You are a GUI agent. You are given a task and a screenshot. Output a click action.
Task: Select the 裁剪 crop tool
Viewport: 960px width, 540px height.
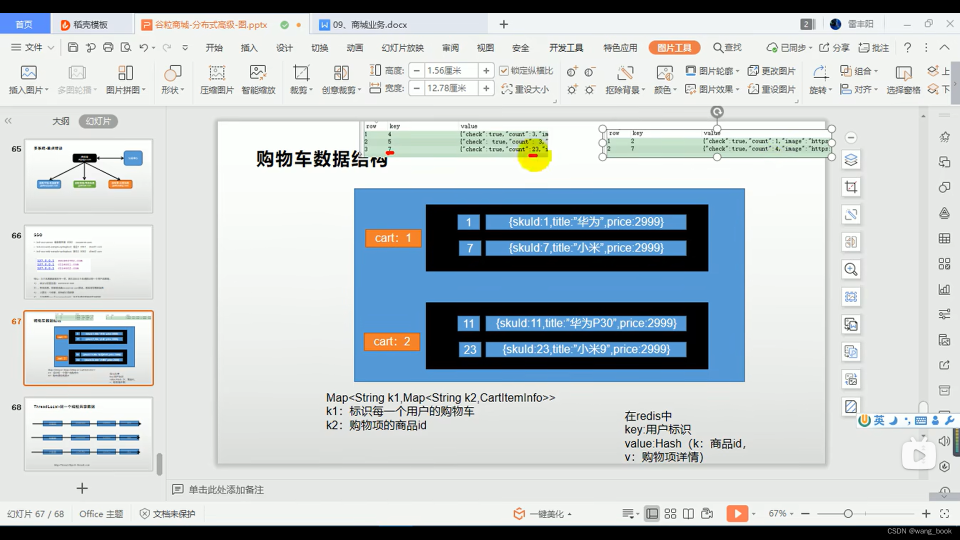(301, 79)
